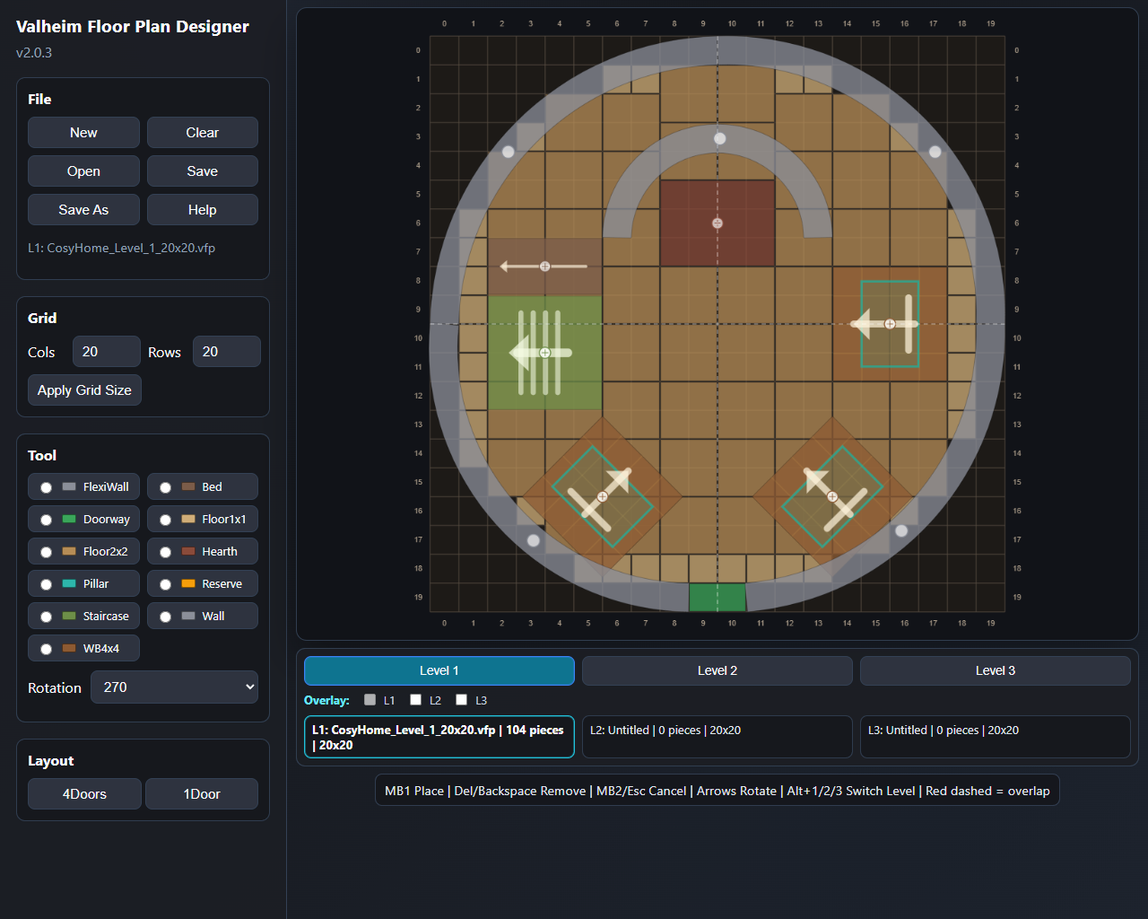
Task: Click the L1: CosyHome_Level_1_20x20.vfp filename text
Action: 121,248
